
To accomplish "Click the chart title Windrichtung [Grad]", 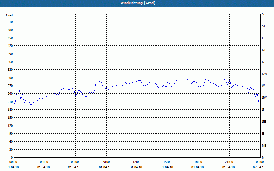I will (x=138, y=3).
